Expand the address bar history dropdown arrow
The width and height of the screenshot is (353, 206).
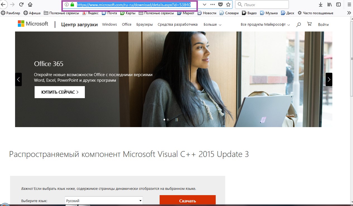tap(205, 4)
